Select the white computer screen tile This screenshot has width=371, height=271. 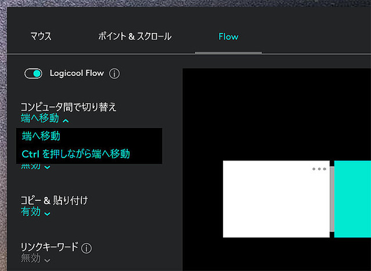pos(276,199)
